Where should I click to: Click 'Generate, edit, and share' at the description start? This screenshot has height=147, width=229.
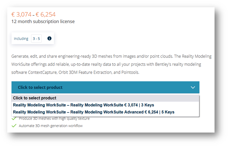click(33, 56)
